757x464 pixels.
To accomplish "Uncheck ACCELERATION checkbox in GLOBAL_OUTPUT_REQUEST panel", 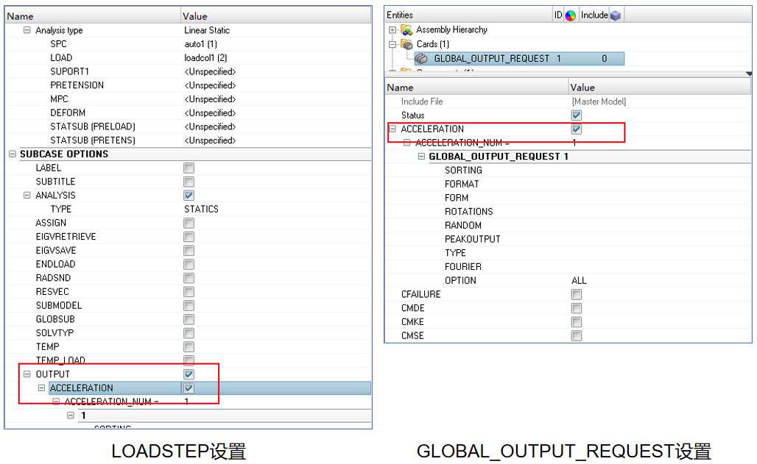I will tap(577, 129).
